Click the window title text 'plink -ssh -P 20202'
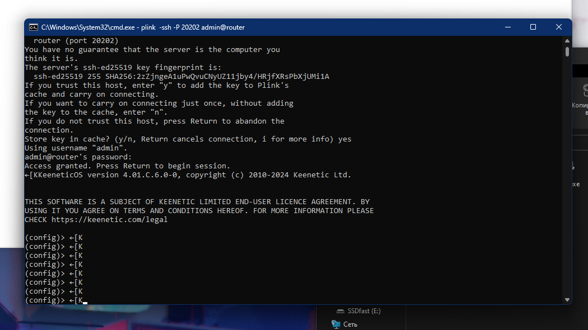 click(x=170, y=27)
